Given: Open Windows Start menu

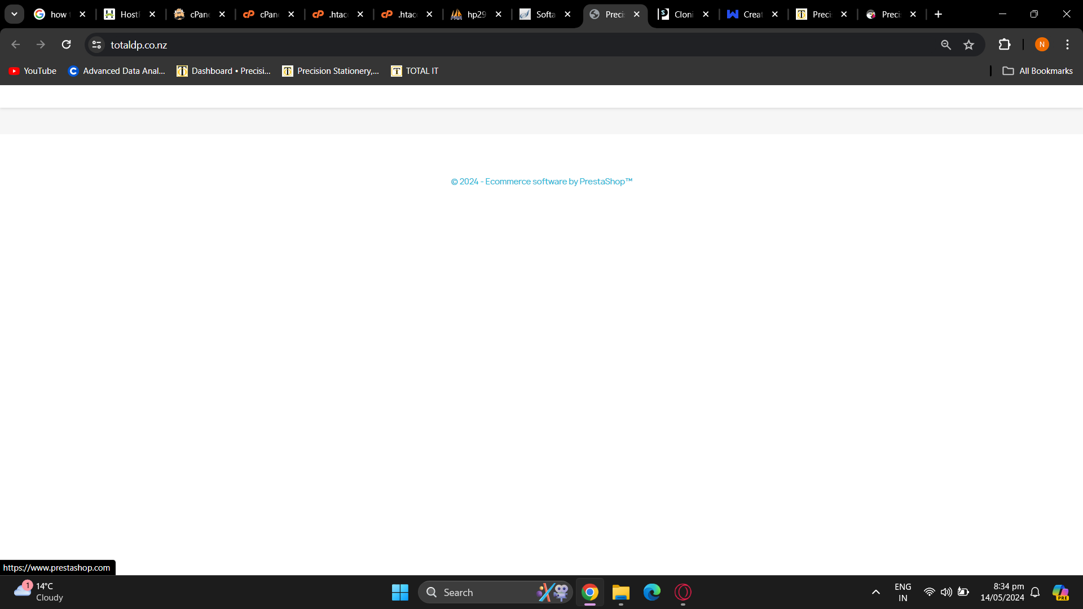Looking at the screenshot, I should point(400,592).
